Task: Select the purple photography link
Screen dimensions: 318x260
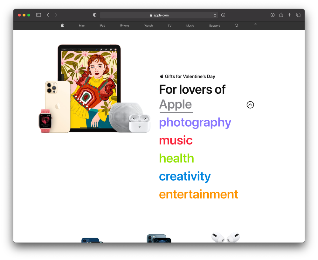Action: (x=195, y=123)
